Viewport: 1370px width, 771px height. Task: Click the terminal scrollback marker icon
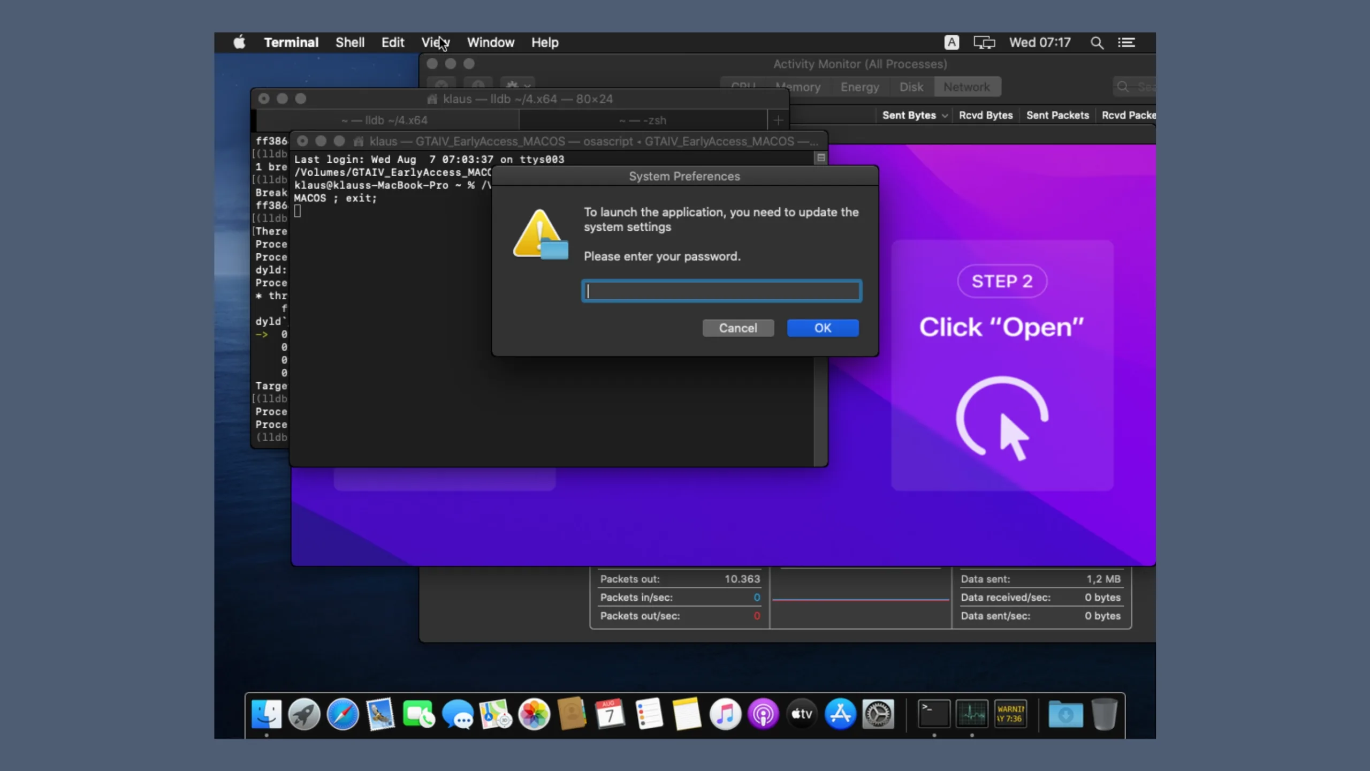[820, 158]
